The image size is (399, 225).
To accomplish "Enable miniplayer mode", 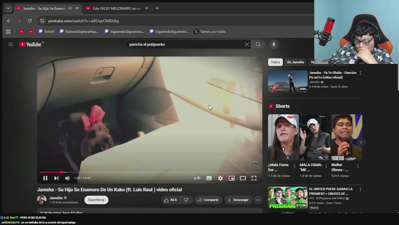I will click(232, 178).
